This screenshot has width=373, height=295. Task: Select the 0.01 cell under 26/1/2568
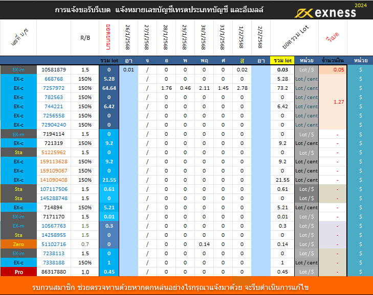(128, 70)
